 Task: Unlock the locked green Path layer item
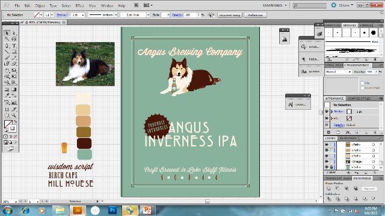(331, 167)
